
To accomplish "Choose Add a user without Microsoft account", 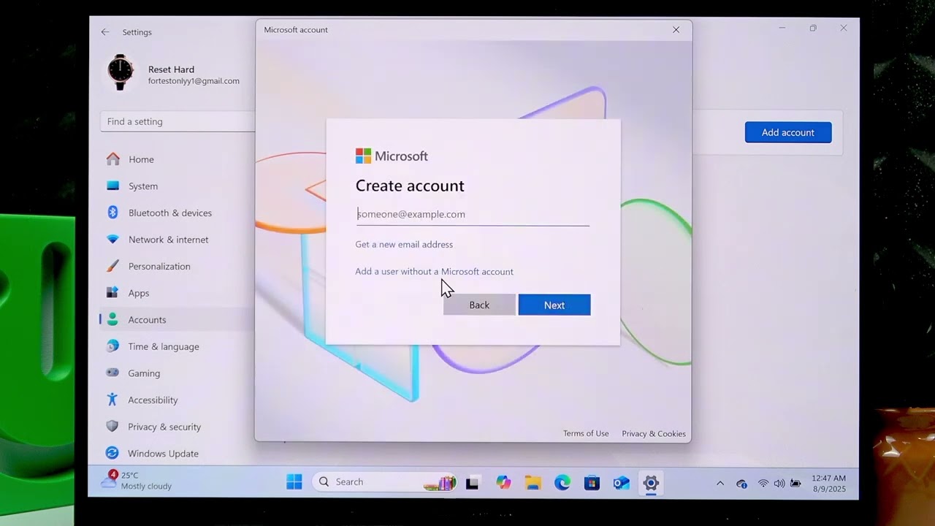I will pyautogui.click(x=434, y=271).
